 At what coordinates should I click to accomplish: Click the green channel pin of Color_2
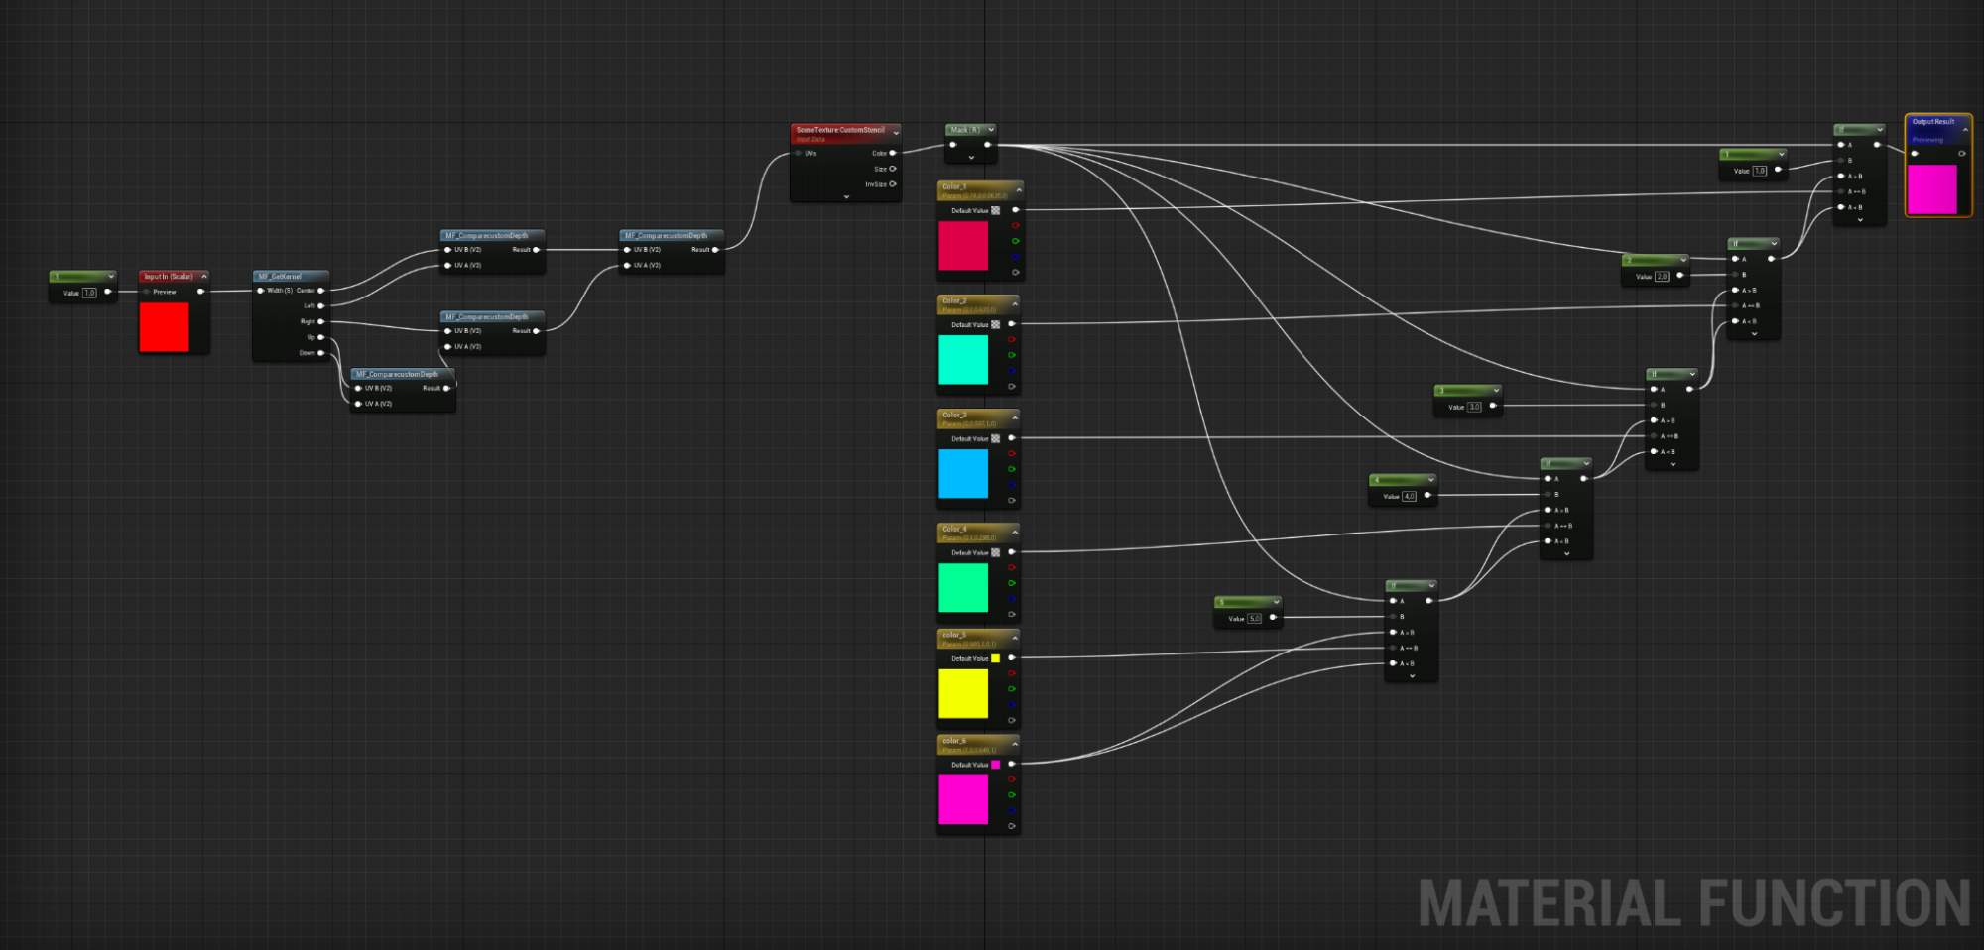(x=1012, y=355)
